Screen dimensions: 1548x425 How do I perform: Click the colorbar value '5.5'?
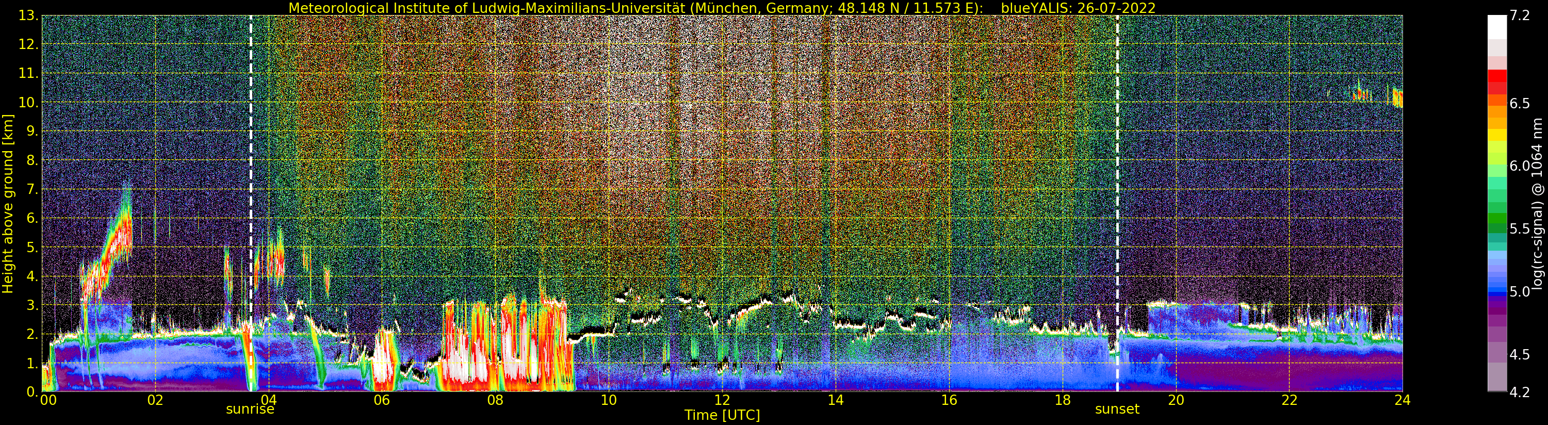[1520, 228]
